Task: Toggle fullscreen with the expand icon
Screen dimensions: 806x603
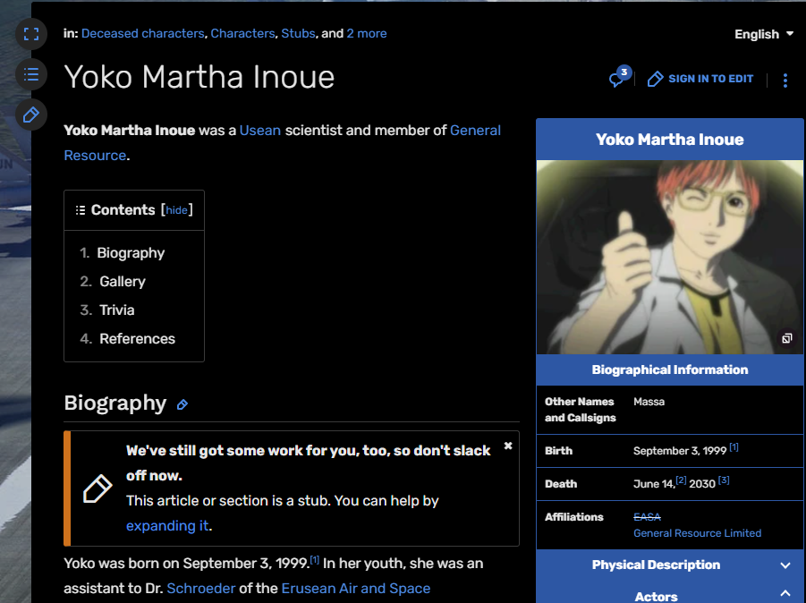Action: (31, 34)
